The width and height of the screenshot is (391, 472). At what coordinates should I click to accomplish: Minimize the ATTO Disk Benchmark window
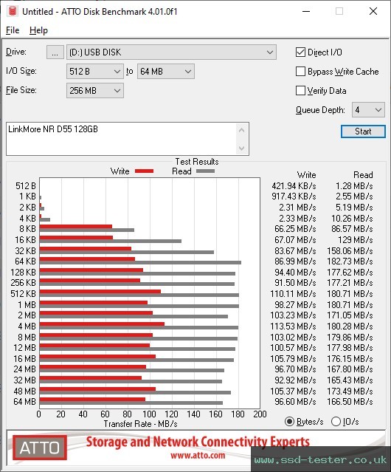tap(306, 11)
